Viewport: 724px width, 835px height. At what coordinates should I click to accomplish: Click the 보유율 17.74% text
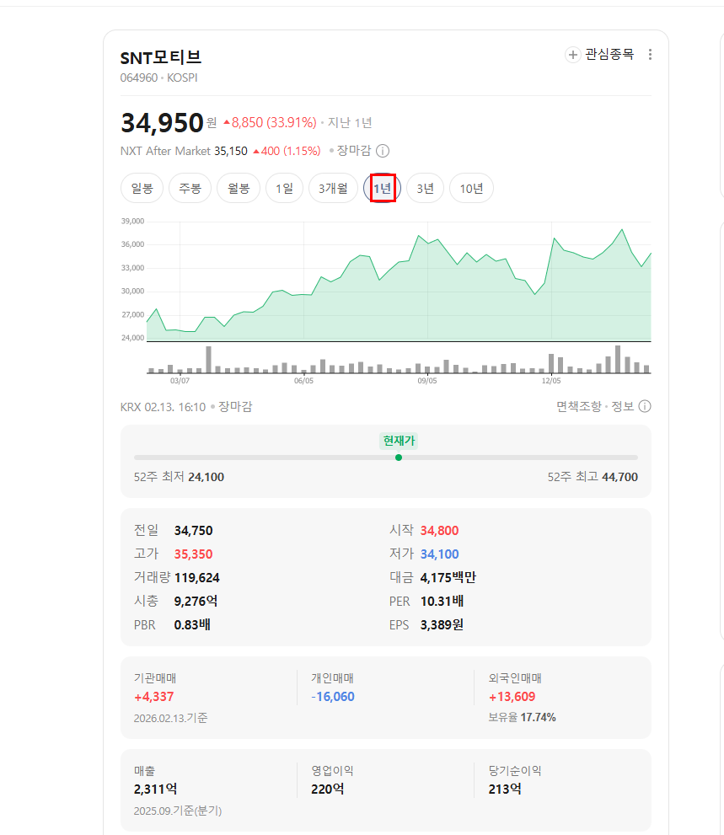click(x=522, y=718)
